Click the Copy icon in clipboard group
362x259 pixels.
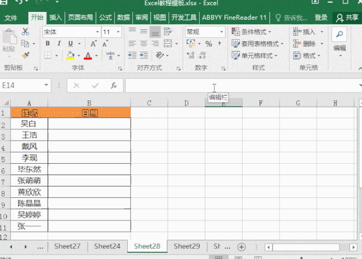pos(25,44)
